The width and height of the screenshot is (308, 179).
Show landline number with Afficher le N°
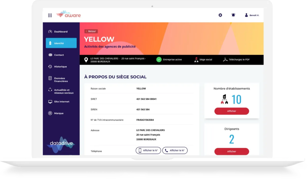tap(175, 150)
